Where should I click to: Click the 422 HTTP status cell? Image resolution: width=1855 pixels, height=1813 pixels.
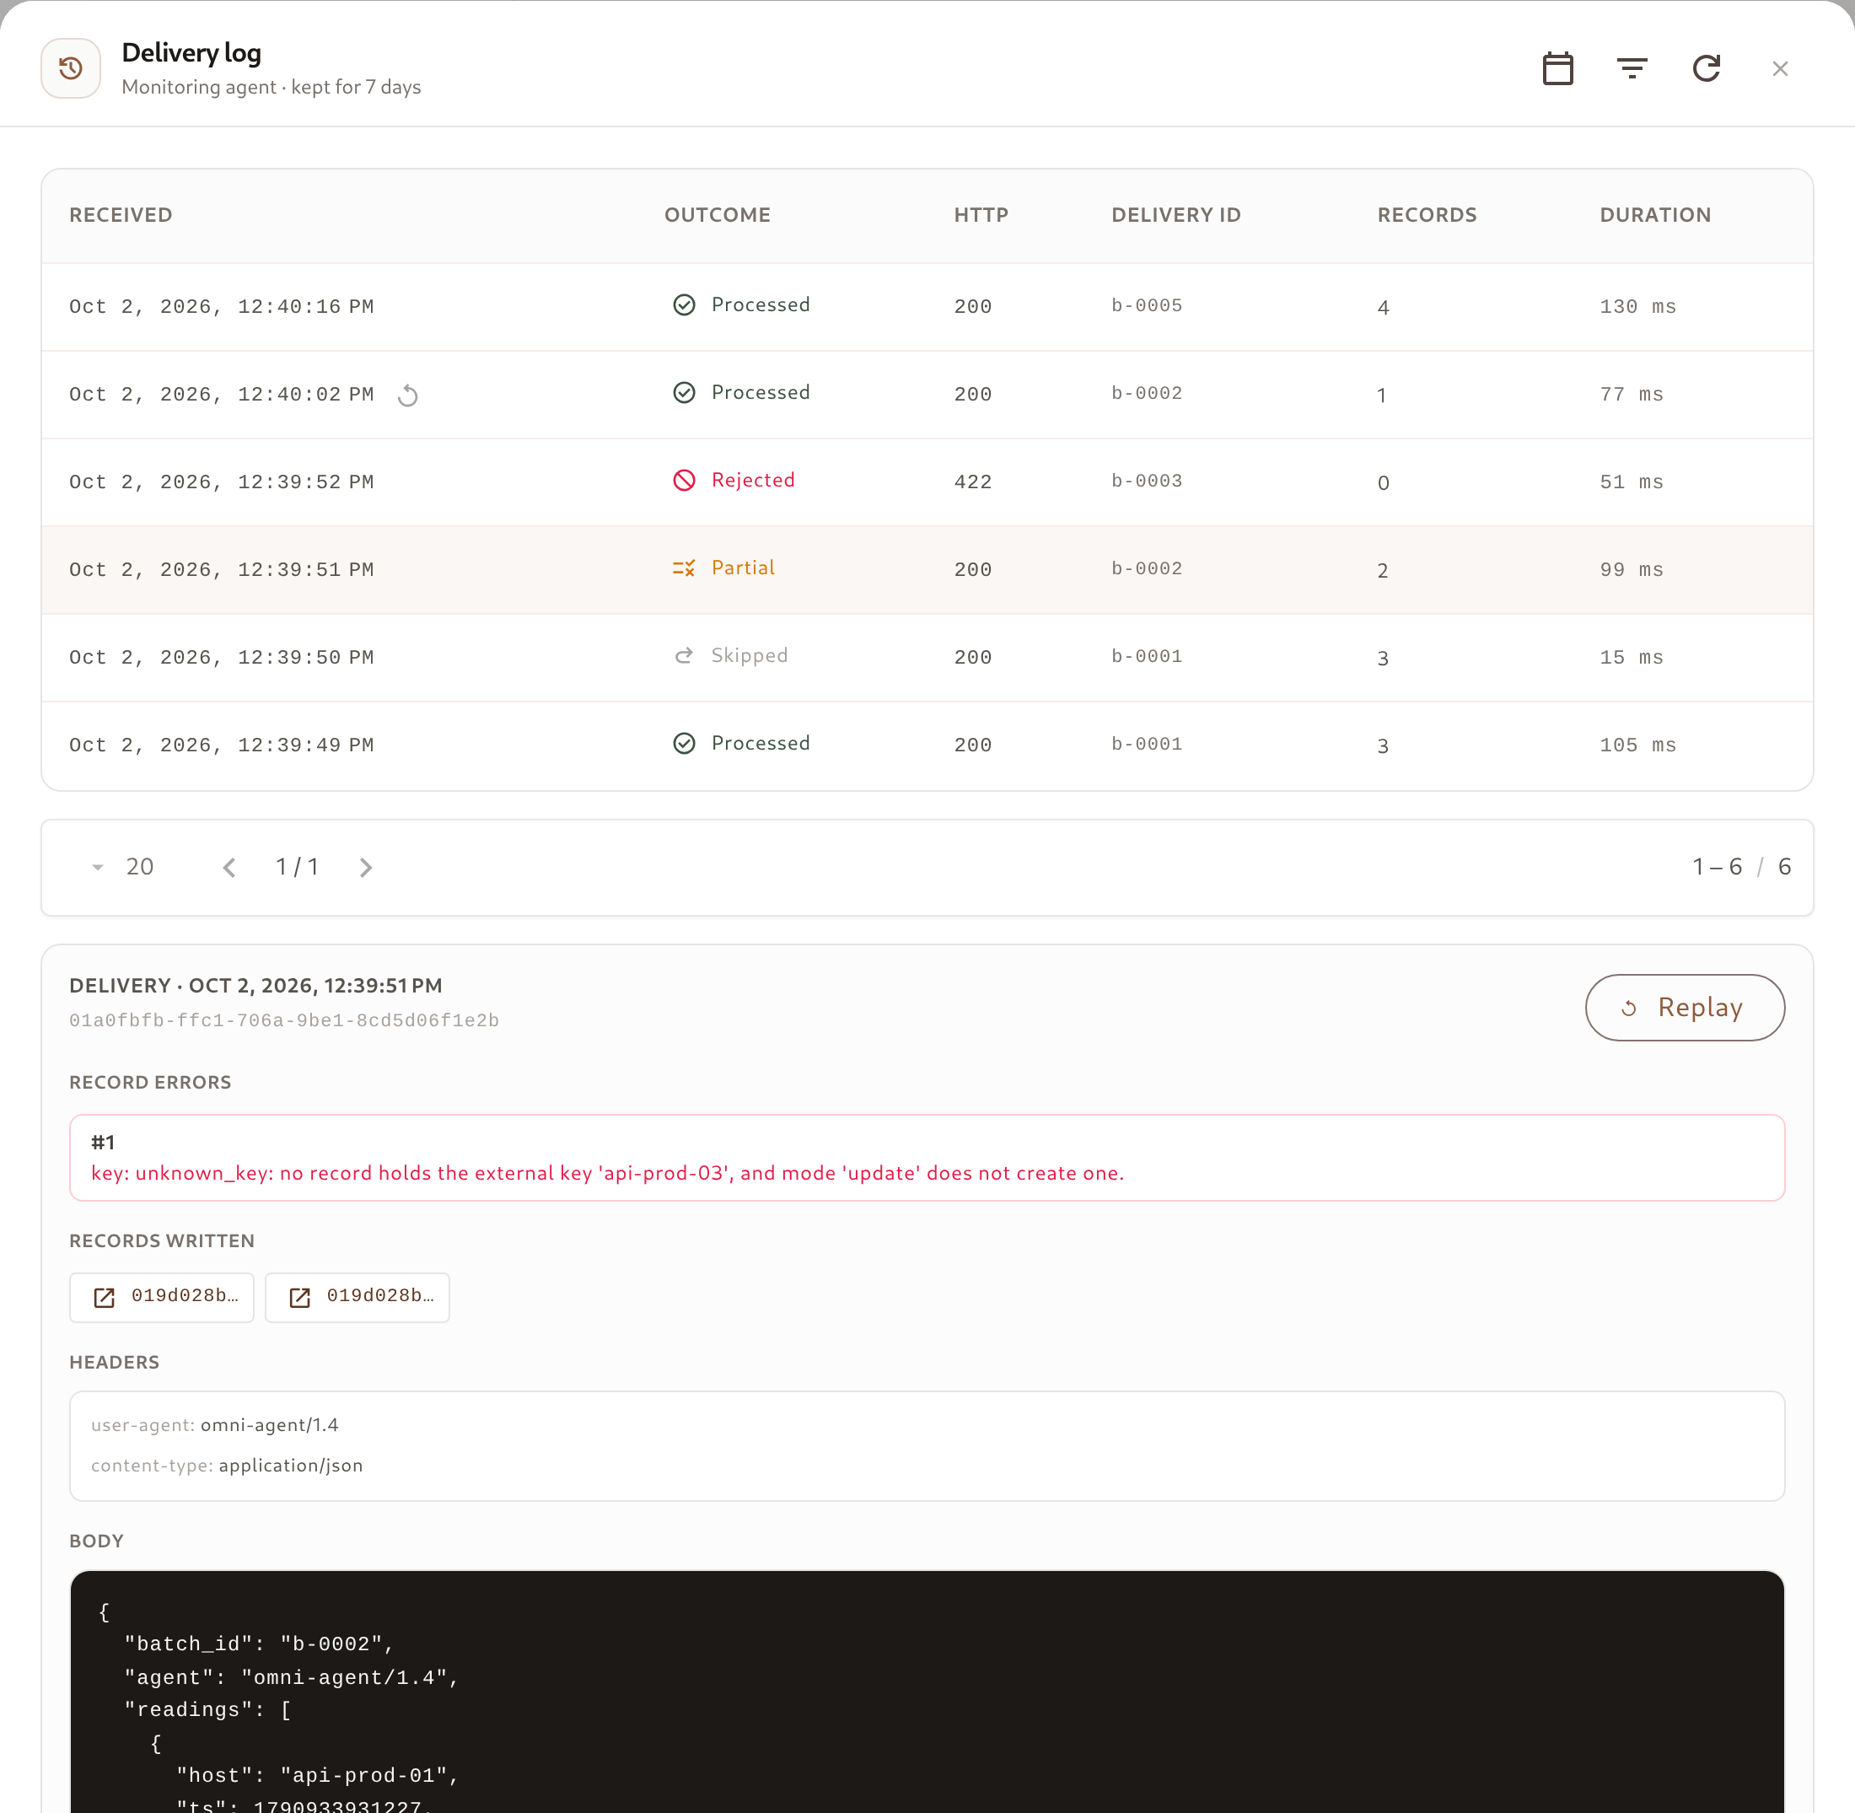coord(972,481)
